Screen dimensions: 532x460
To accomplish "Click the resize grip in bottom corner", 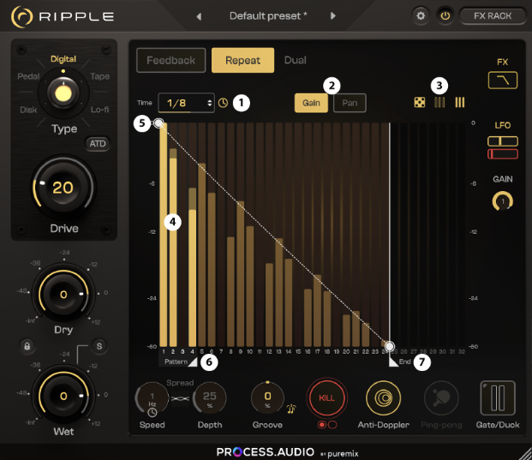I will (x=525, y=454).
